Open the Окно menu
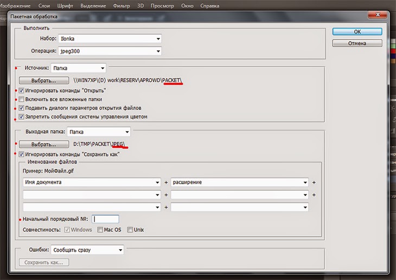 click(187, 6)
